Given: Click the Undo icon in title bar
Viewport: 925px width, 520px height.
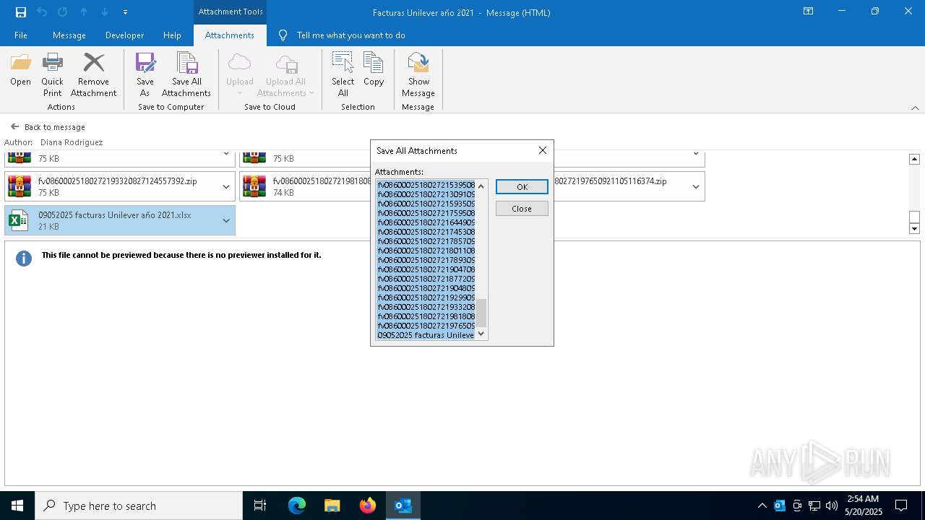Looking at the screenshot, I should [x=41, y=12].
